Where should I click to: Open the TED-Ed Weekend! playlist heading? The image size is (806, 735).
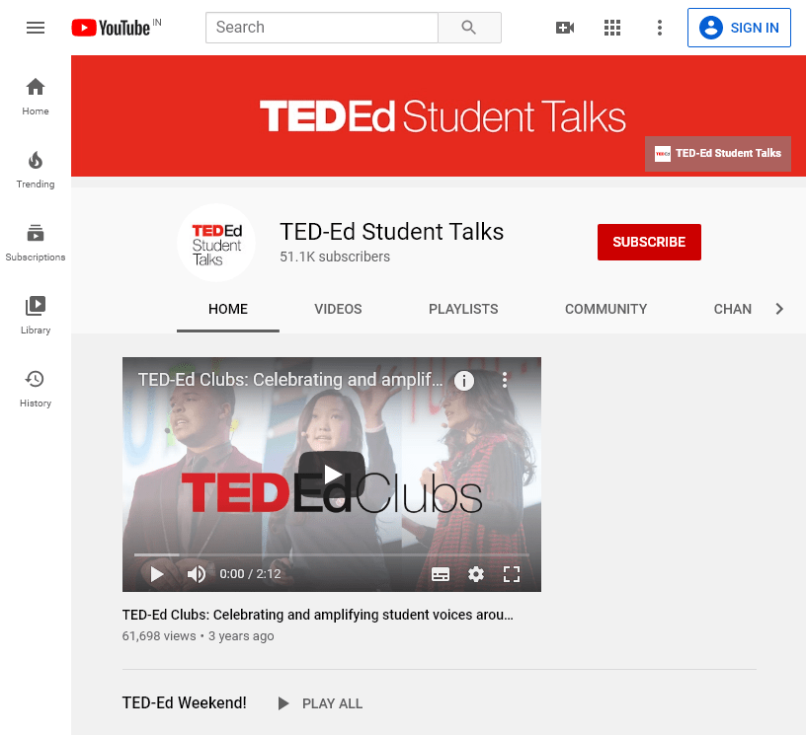pyautogui.click(x=185, y=702)
